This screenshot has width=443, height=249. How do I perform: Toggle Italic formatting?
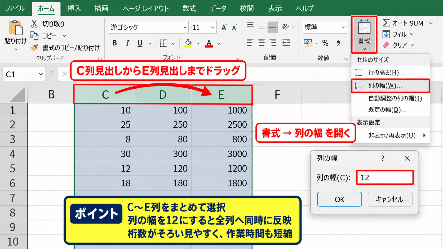127,43
